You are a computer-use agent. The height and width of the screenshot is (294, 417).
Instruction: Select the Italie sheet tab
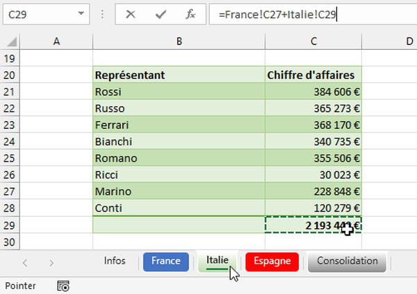[x=218, y=261]
